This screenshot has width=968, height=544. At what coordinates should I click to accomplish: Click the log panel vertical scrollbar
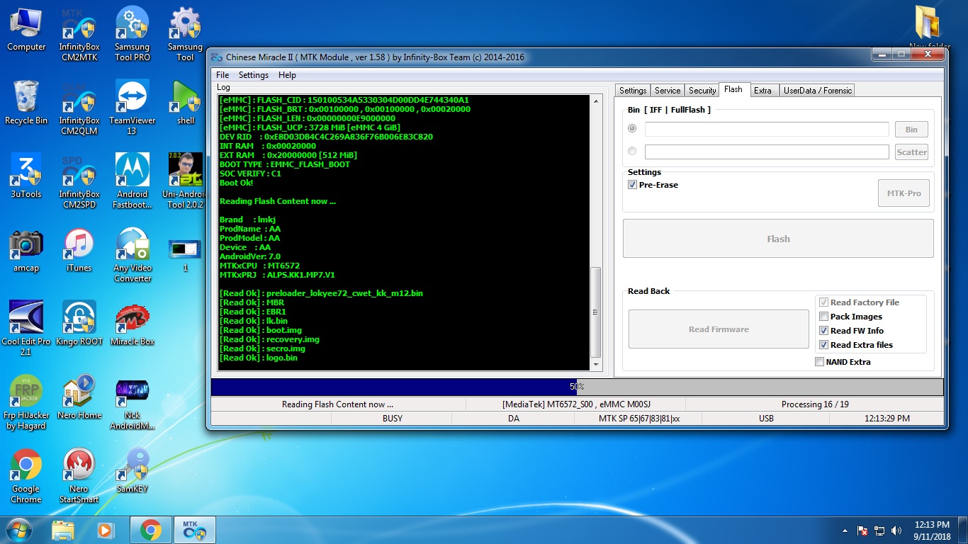[x=596, y=232]
